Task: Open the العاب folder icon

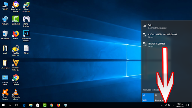Action: click(5, 50)
